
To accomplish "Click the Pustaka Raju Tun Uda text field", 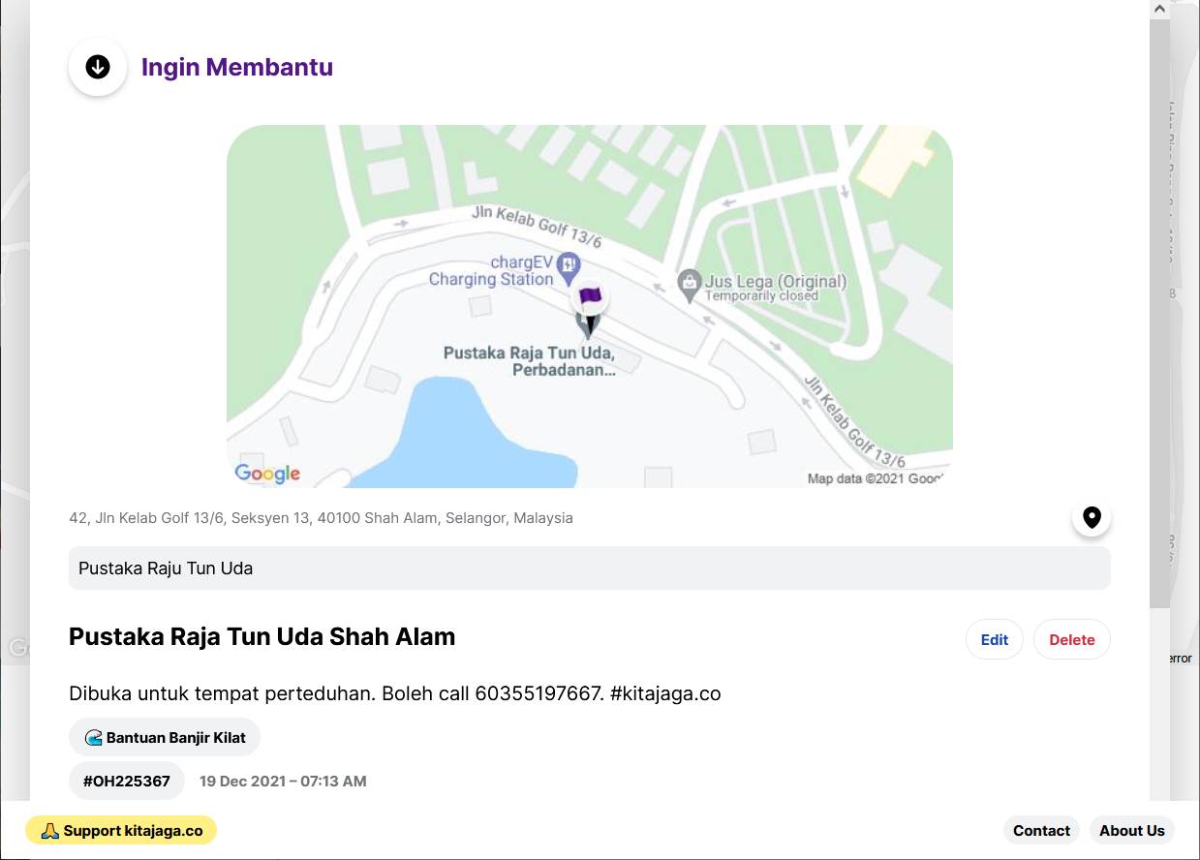I will [x=589, y=568].
